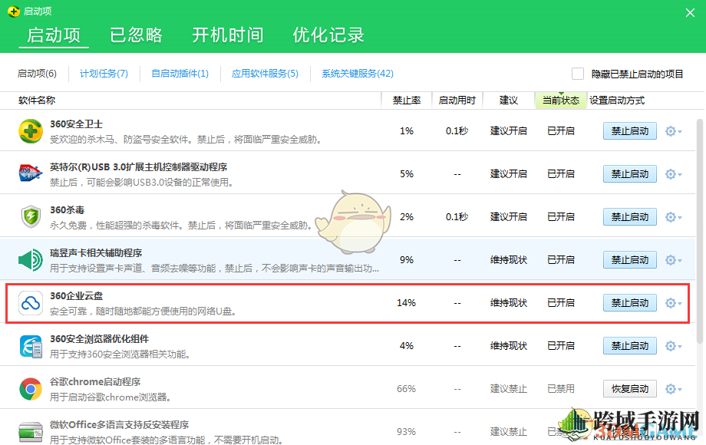Switch to the 启动项 main tab

54,35
